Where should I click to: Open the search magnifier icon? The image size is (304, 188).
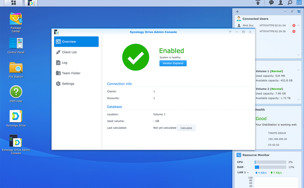(x=290, y=3)
